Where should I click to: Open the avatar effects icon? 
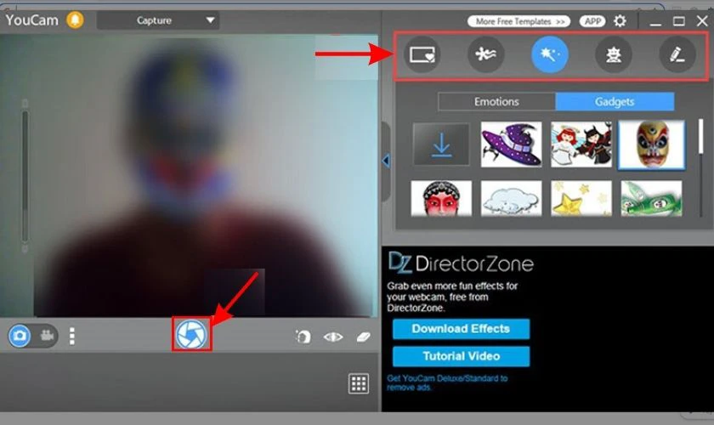click(x=614, y=54)
